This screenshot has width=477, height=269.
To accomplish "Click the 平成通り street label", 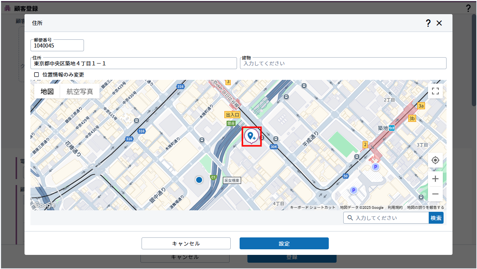I will click(x=311, y=138).
